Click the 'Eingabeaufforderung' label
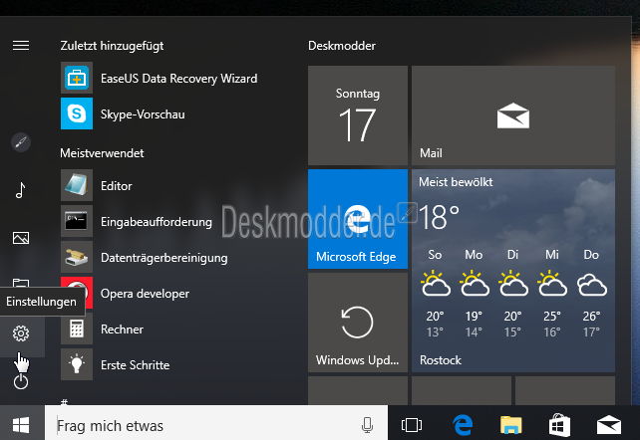 coord(157,222)
